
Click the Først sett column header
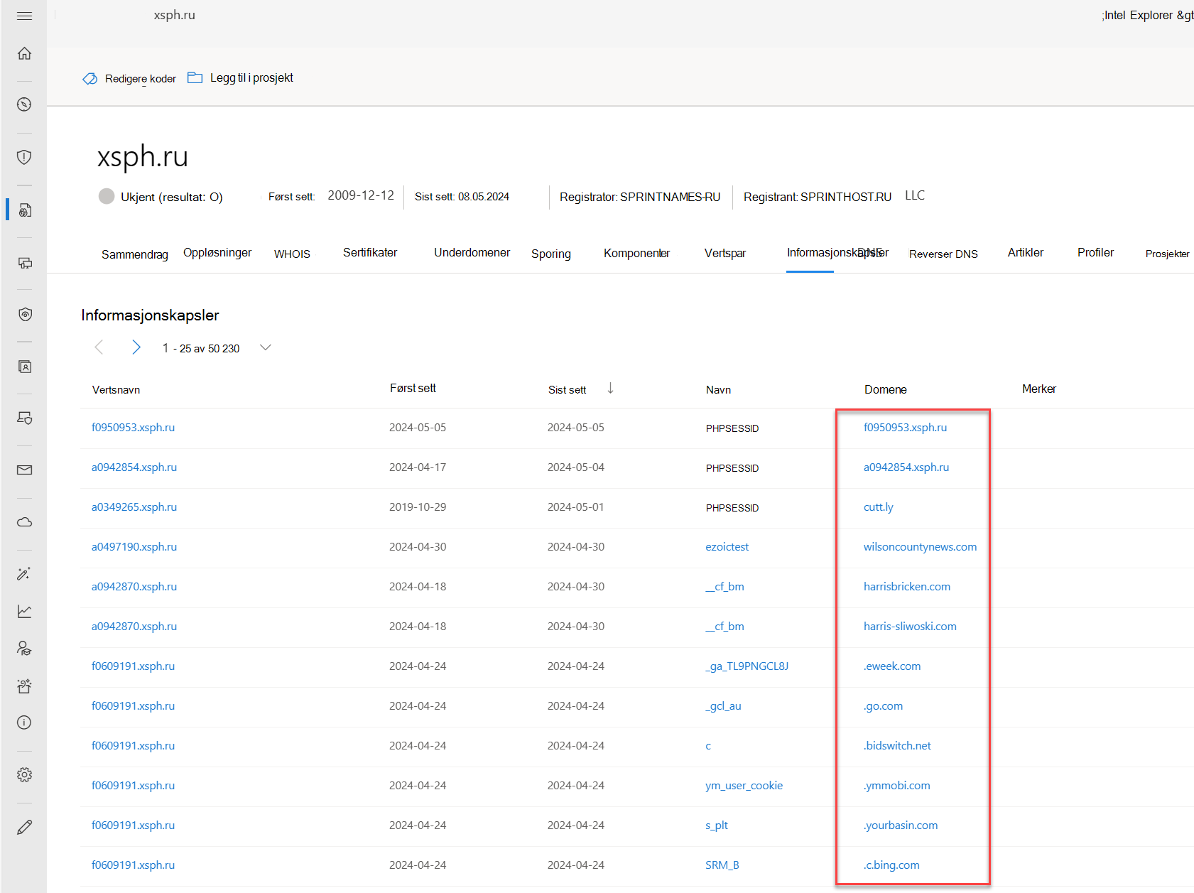click(413, 388)
